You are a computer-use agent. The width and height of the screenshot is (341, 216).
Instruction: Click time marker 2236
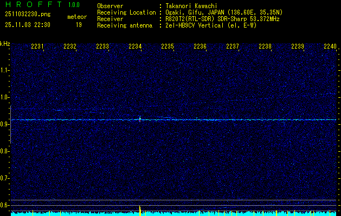point(200,46)
